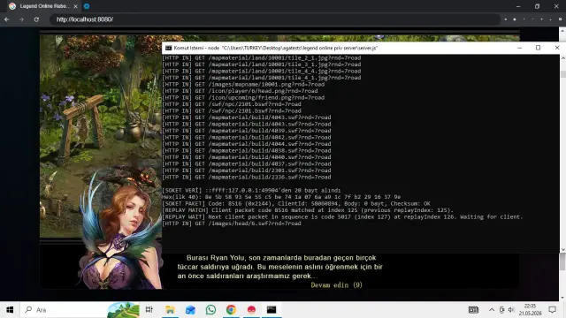Select the Legend Online browser tab
566x318 pixels.
pos(43,6)
